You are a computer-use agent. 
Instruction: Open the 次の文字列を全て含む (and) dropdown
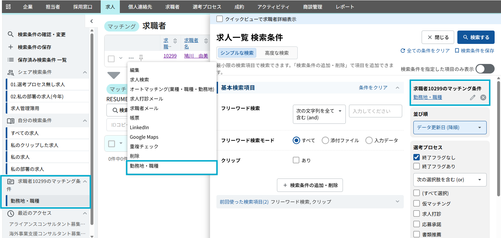(319, 114)
